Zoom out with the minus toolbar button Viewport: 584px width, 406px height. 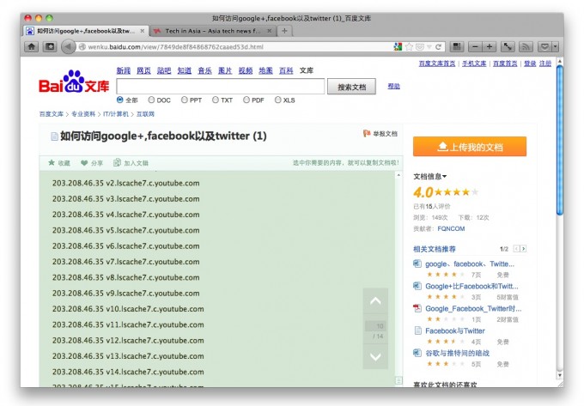[475, 47]
